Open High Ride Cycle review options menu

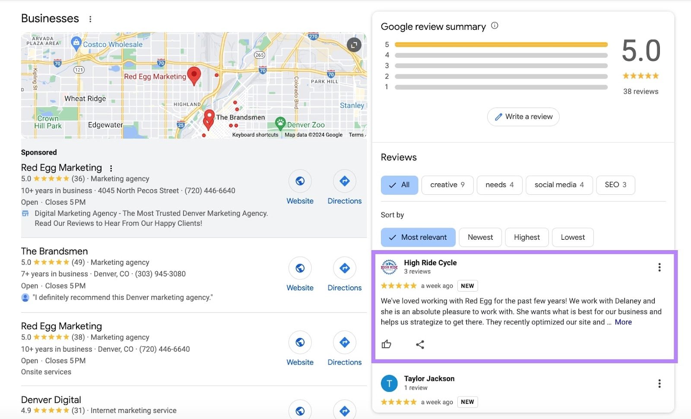[659, 267]
